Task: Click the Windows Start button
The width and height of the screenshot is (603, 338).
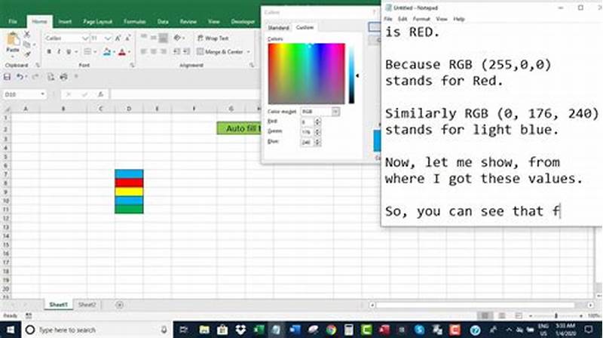Action: tap(11, 330)
